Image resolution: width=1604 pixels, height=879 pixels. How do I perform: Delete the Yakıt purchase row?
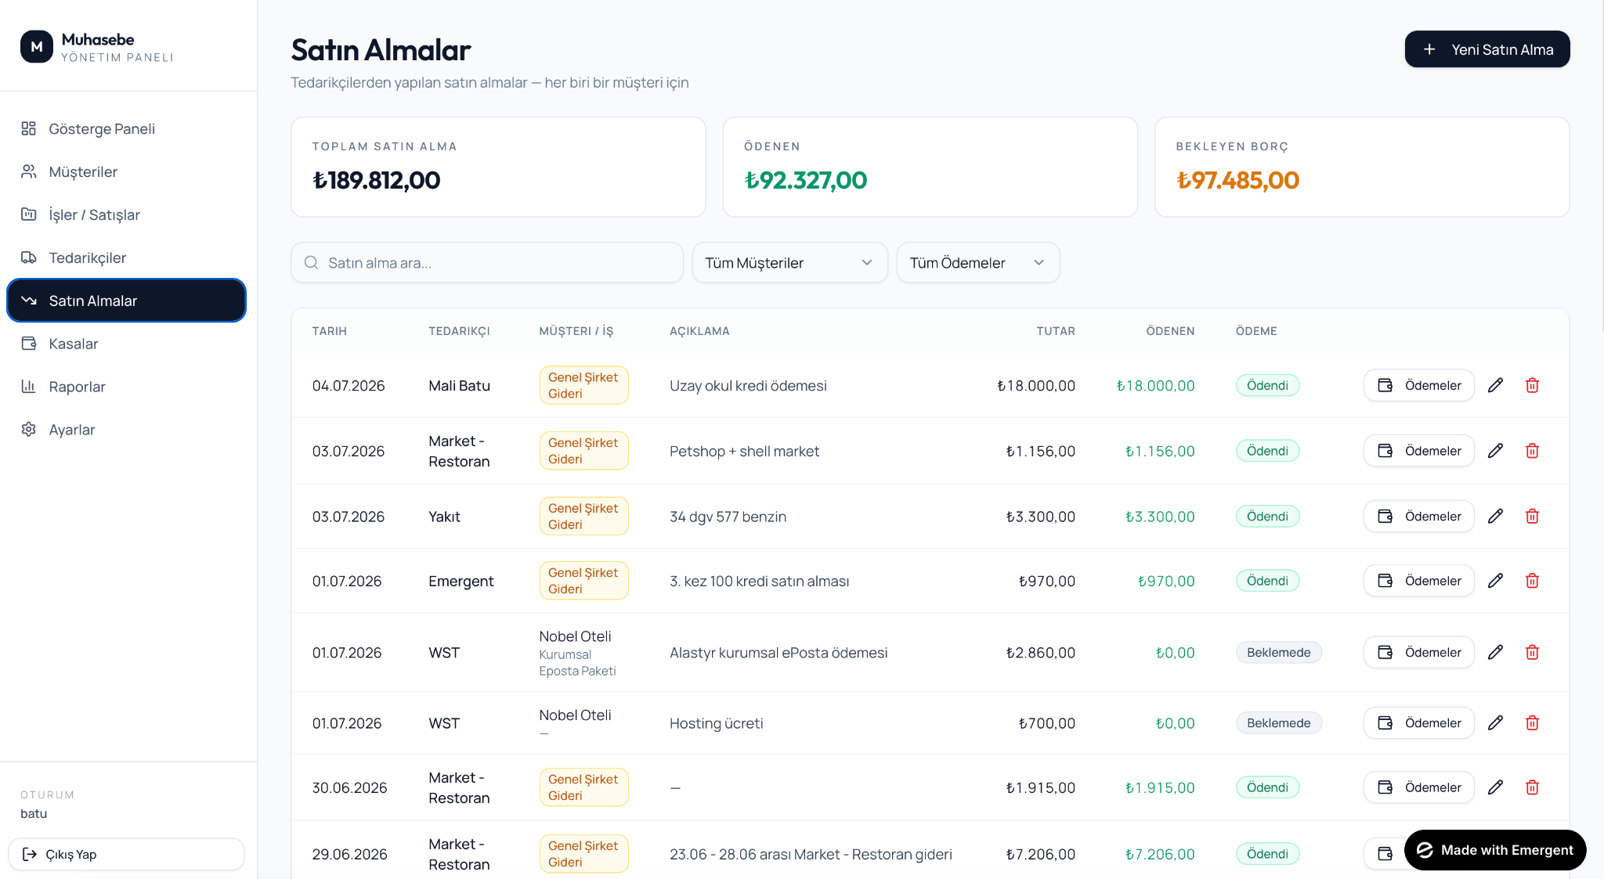tap(1533, 517)
